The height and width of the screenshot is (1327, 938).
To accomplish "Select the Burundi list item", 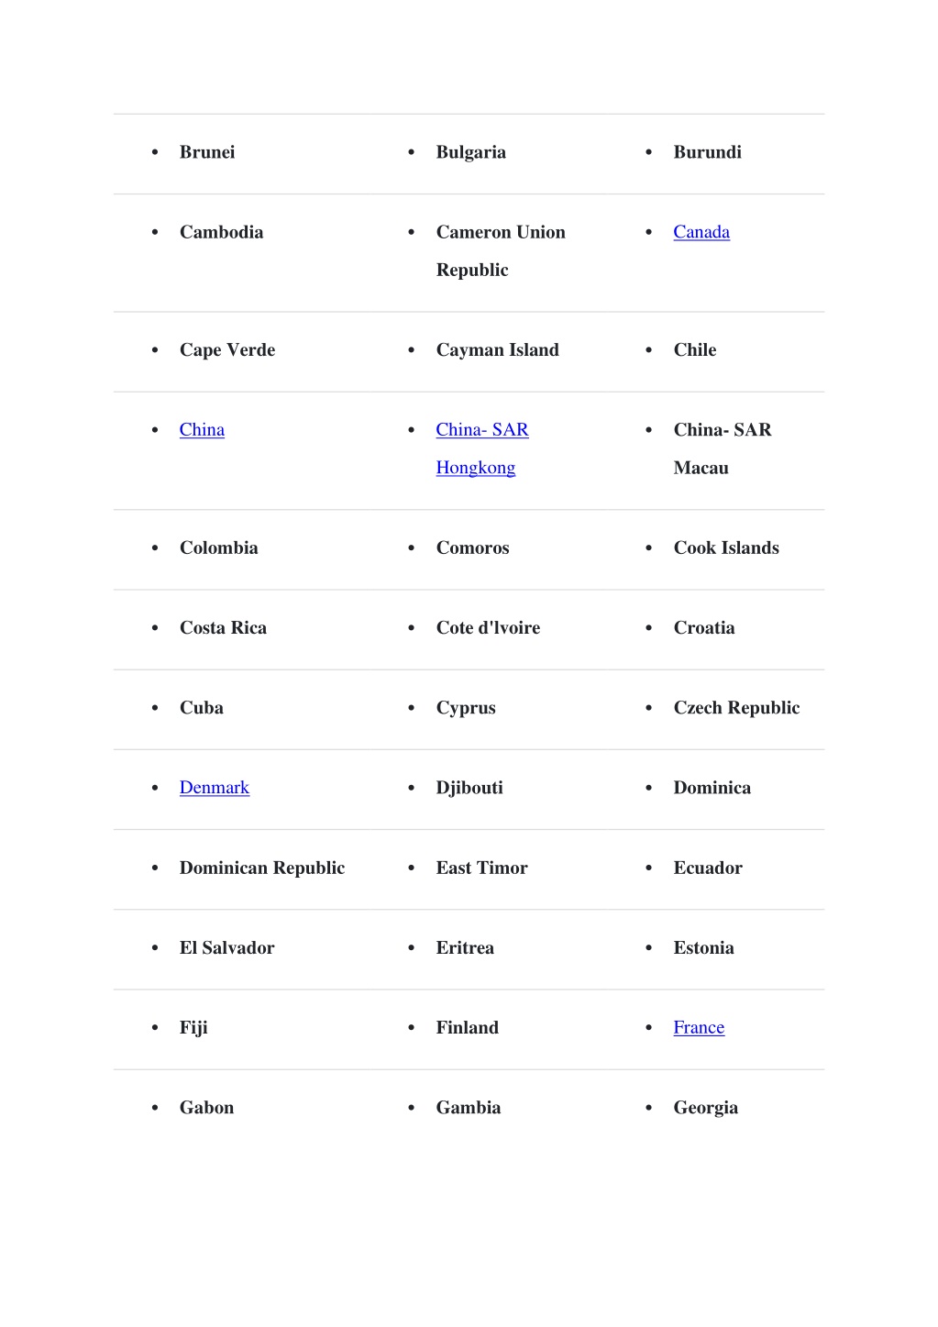I will pyautogui.click(x=708, y=152).
